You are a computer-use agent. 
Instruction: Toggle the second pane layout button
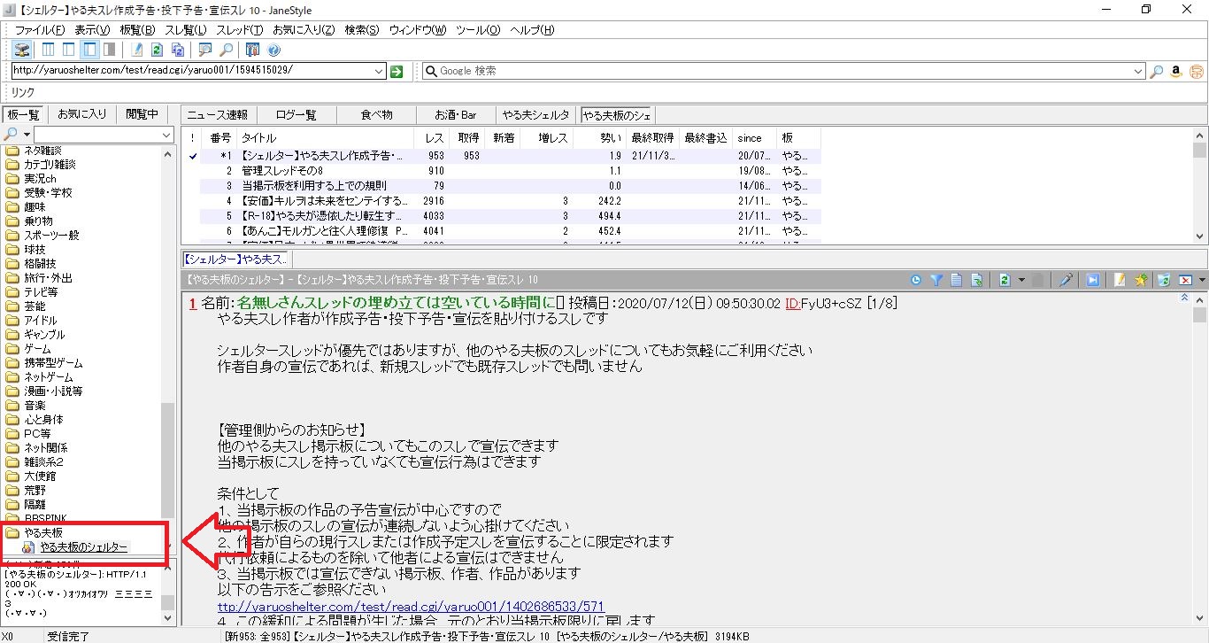tap(69, 50)
